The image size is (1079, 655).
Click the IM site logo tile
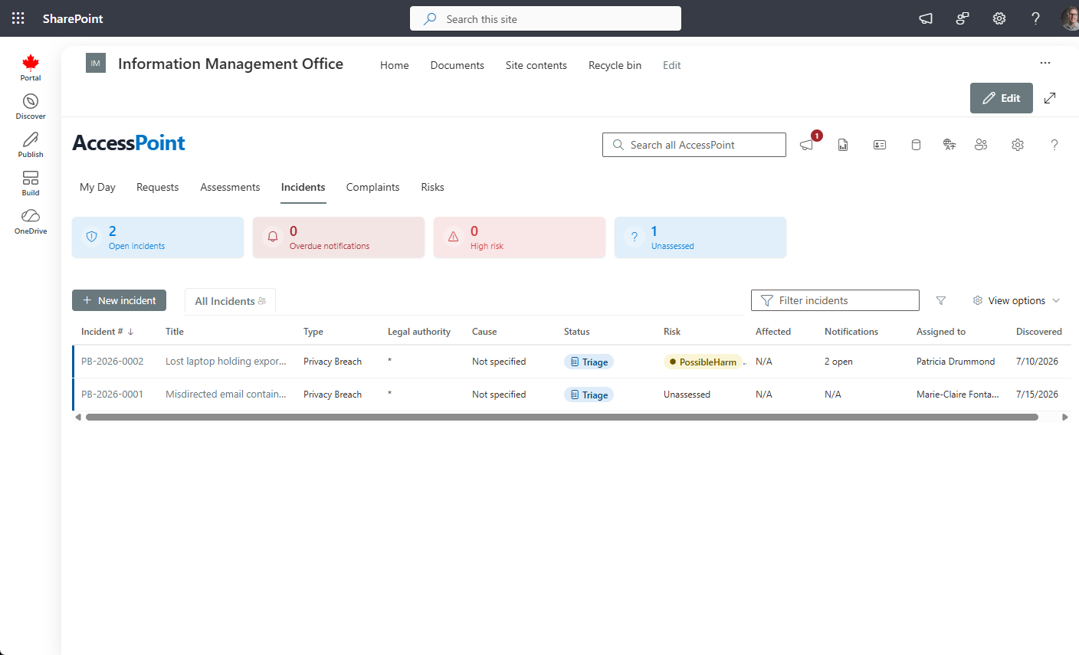pos(96,64)
